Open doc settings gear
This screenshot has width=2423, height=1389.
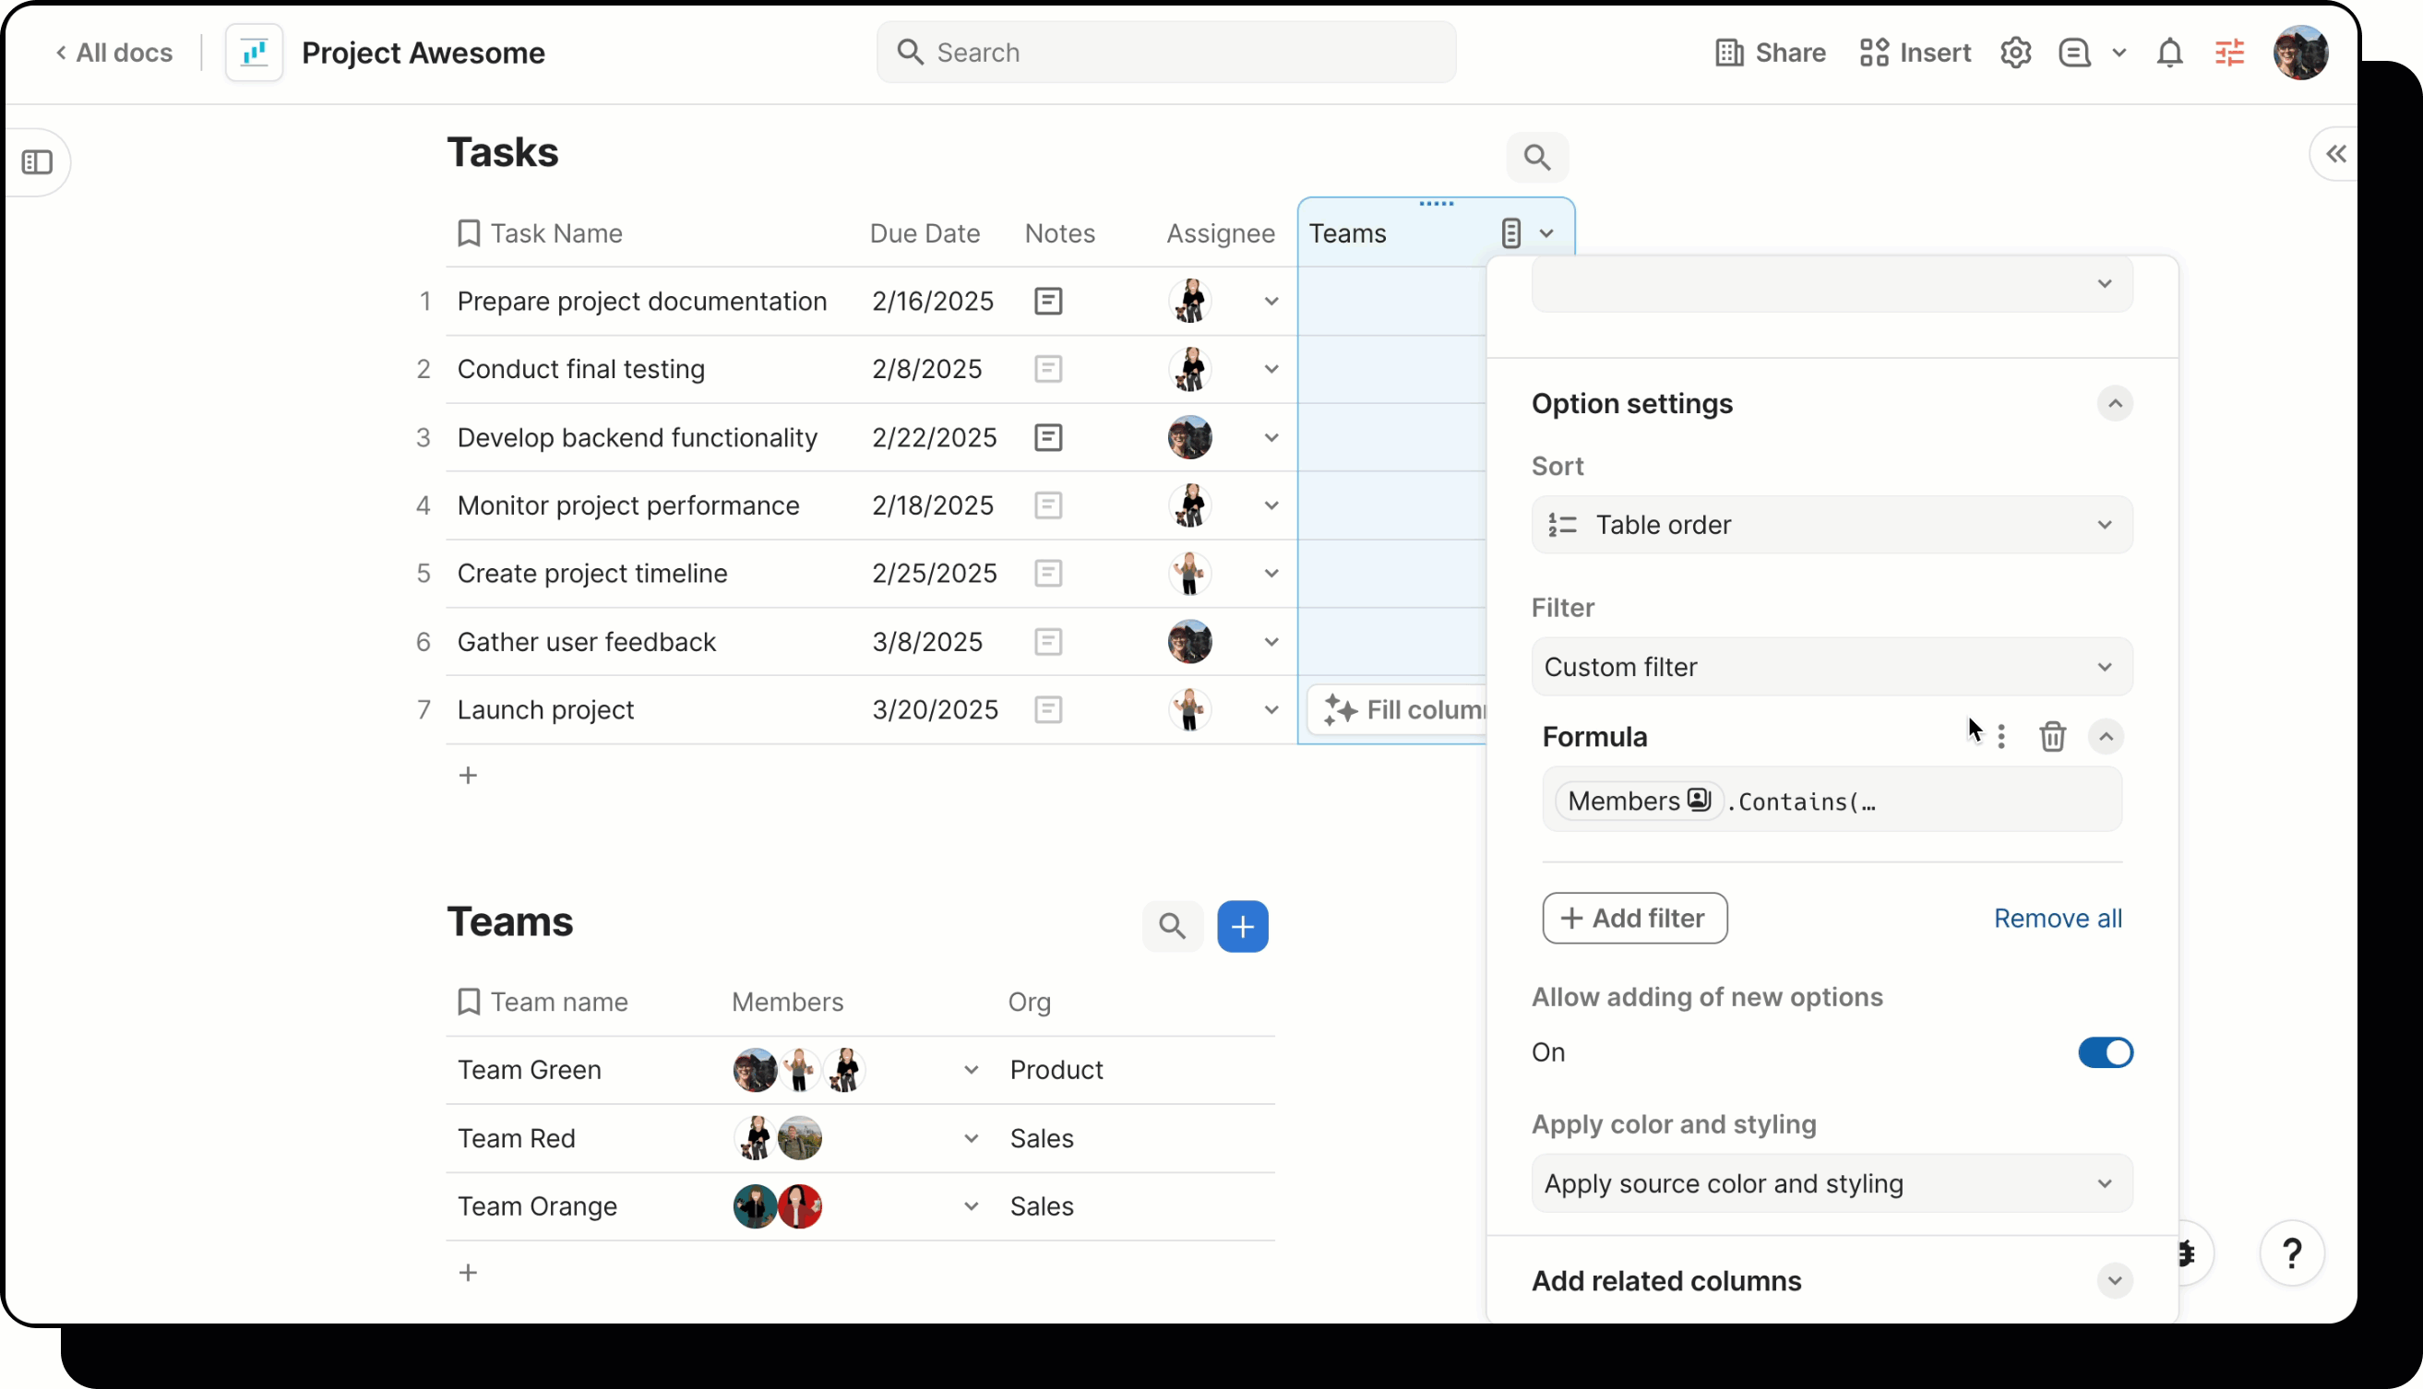(x=2015, y=53)
